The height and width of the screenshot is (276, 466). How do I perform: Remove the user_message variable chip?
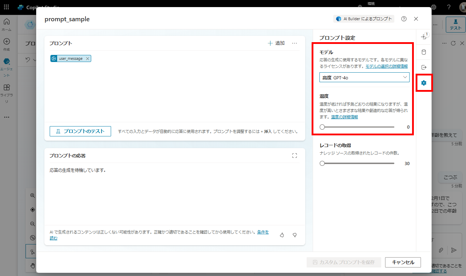(x=87, y=58)
